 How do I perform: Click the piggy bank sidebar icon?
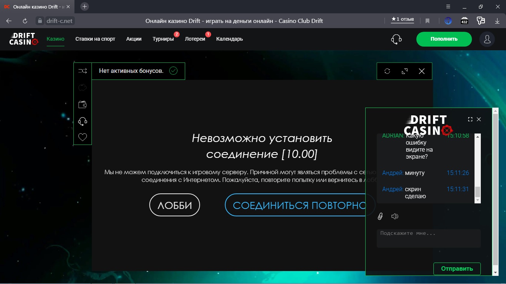pos(83,88)
